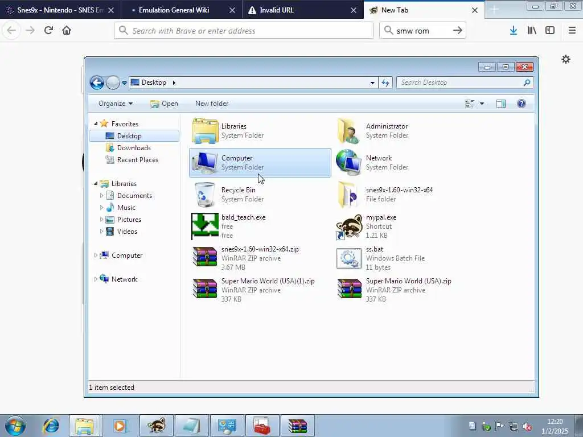This screenshot has width=583, height=437.
Task: Click browser home button
Action: click(67, 30)
